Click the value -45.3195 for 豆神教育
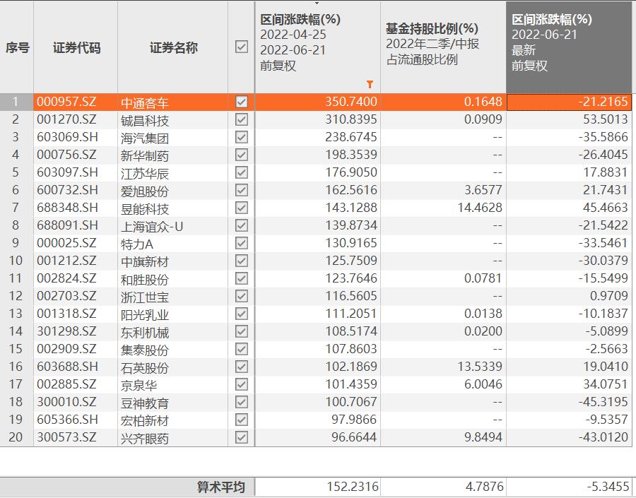 pos(603,402)
